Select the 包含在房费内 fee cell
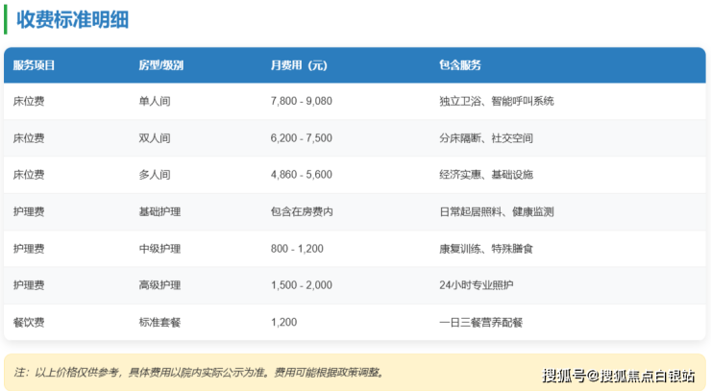711x391 pixels. (302, 211)
